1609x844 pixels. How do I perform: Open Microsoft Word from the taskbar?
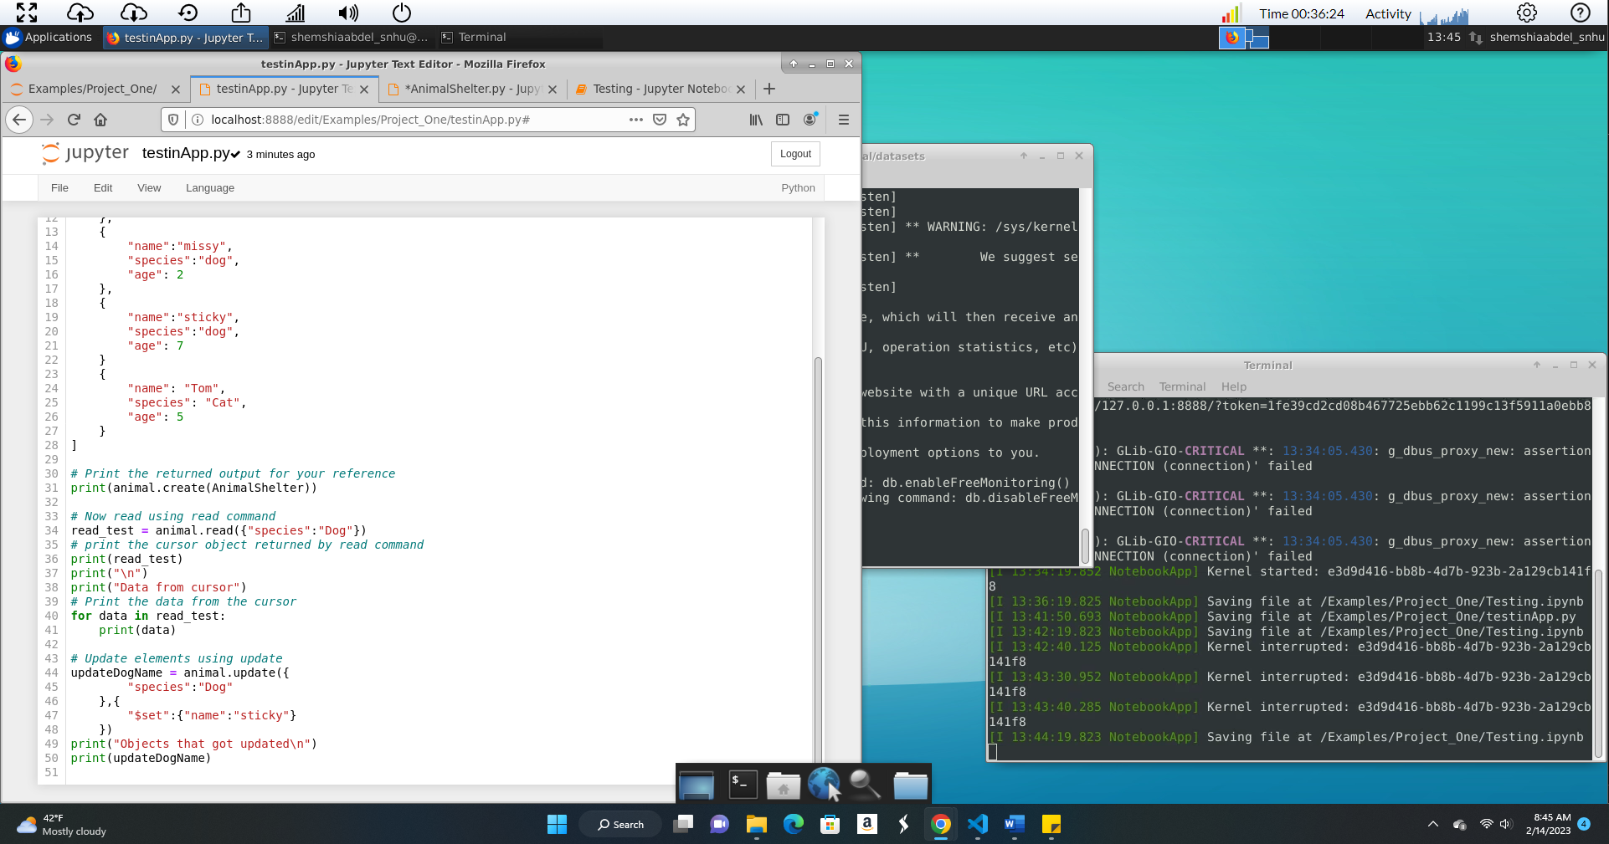pos(1015,825)
